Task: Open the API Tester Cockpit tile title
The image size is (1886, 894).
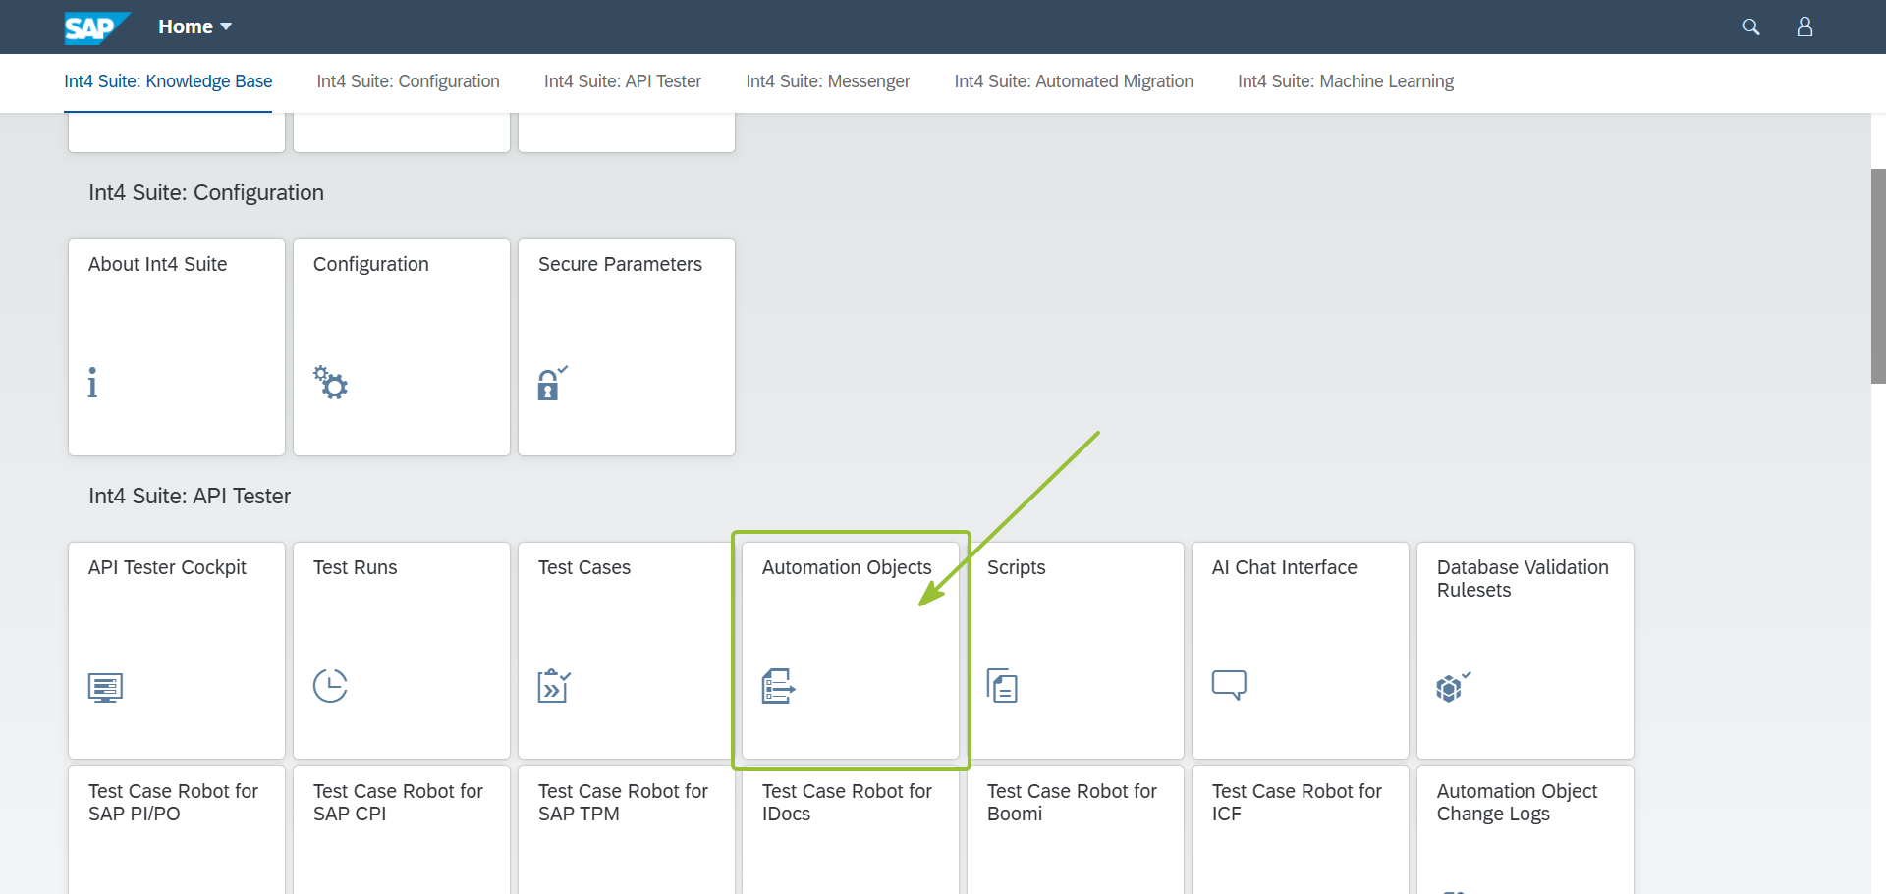Action: tap(167, 567)
